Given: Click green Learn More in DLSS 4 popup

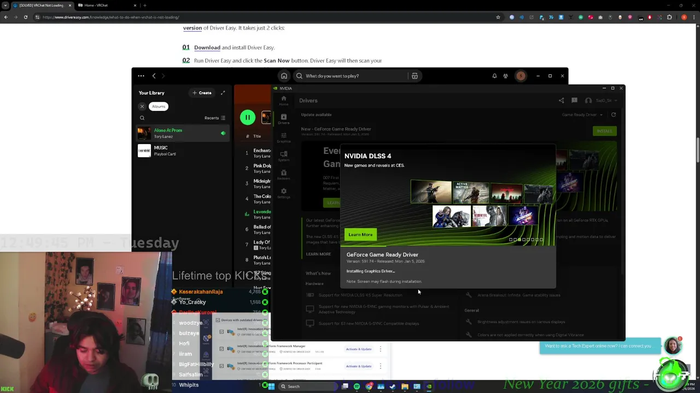Looking at the screenshot, I should point(360,235).
